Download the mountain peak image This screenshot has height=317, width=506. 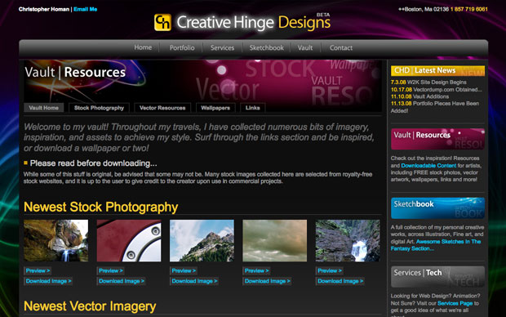[194, 281]
